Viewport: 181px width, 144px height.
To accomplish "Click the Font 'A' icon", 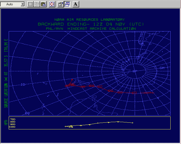I will tap(76, 4).
